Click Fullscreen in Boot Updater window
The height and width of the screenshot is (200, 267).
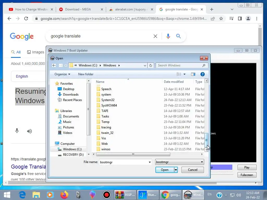[247, 175]
